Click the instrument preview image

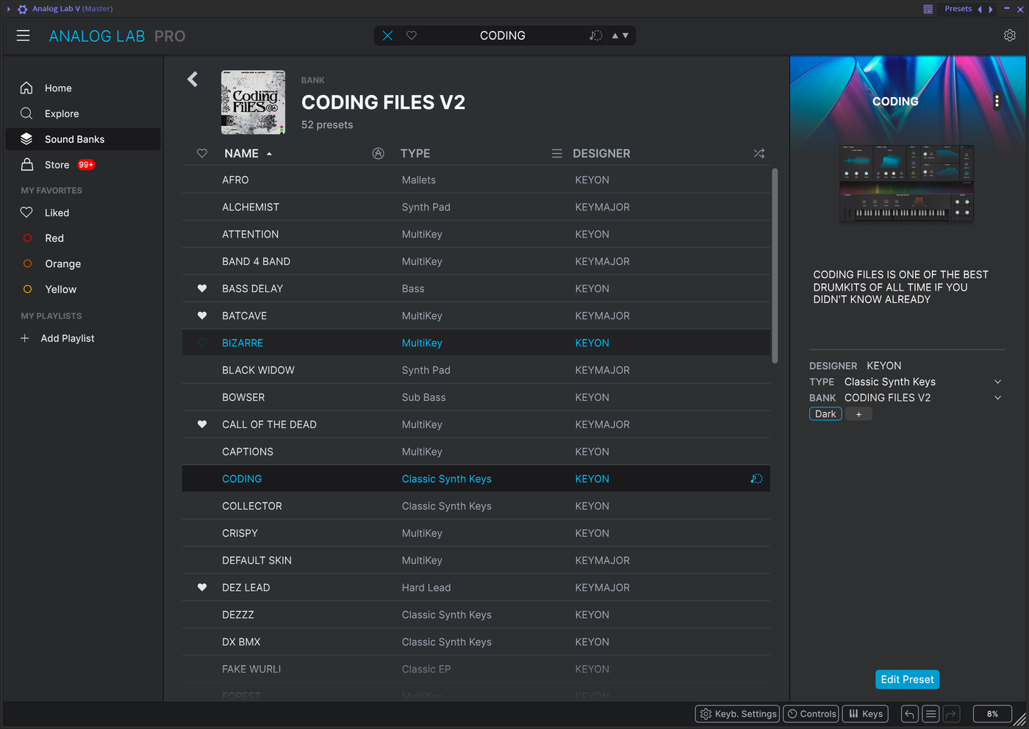click(x=907, y=183)
